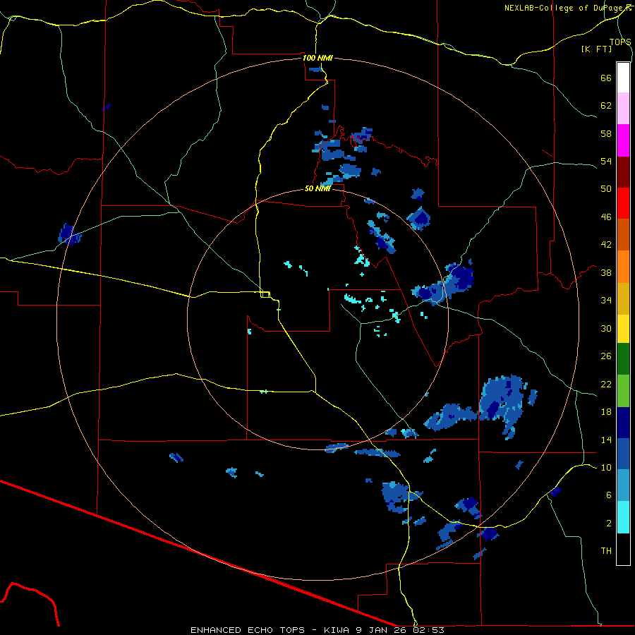Click the white 66 kft legend swatch
The height and width of the screenshot is (635, 635).
point(623,78)
